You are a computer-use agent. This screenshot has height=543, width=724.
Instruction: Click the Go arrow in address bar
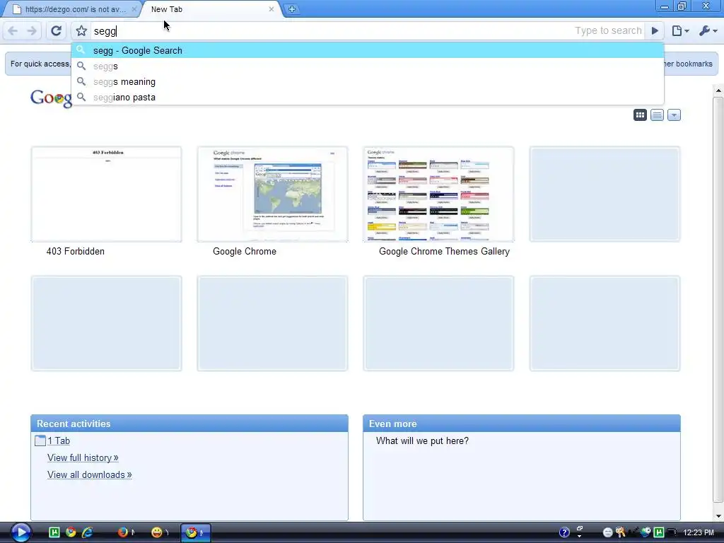click(x=655, y=31)
